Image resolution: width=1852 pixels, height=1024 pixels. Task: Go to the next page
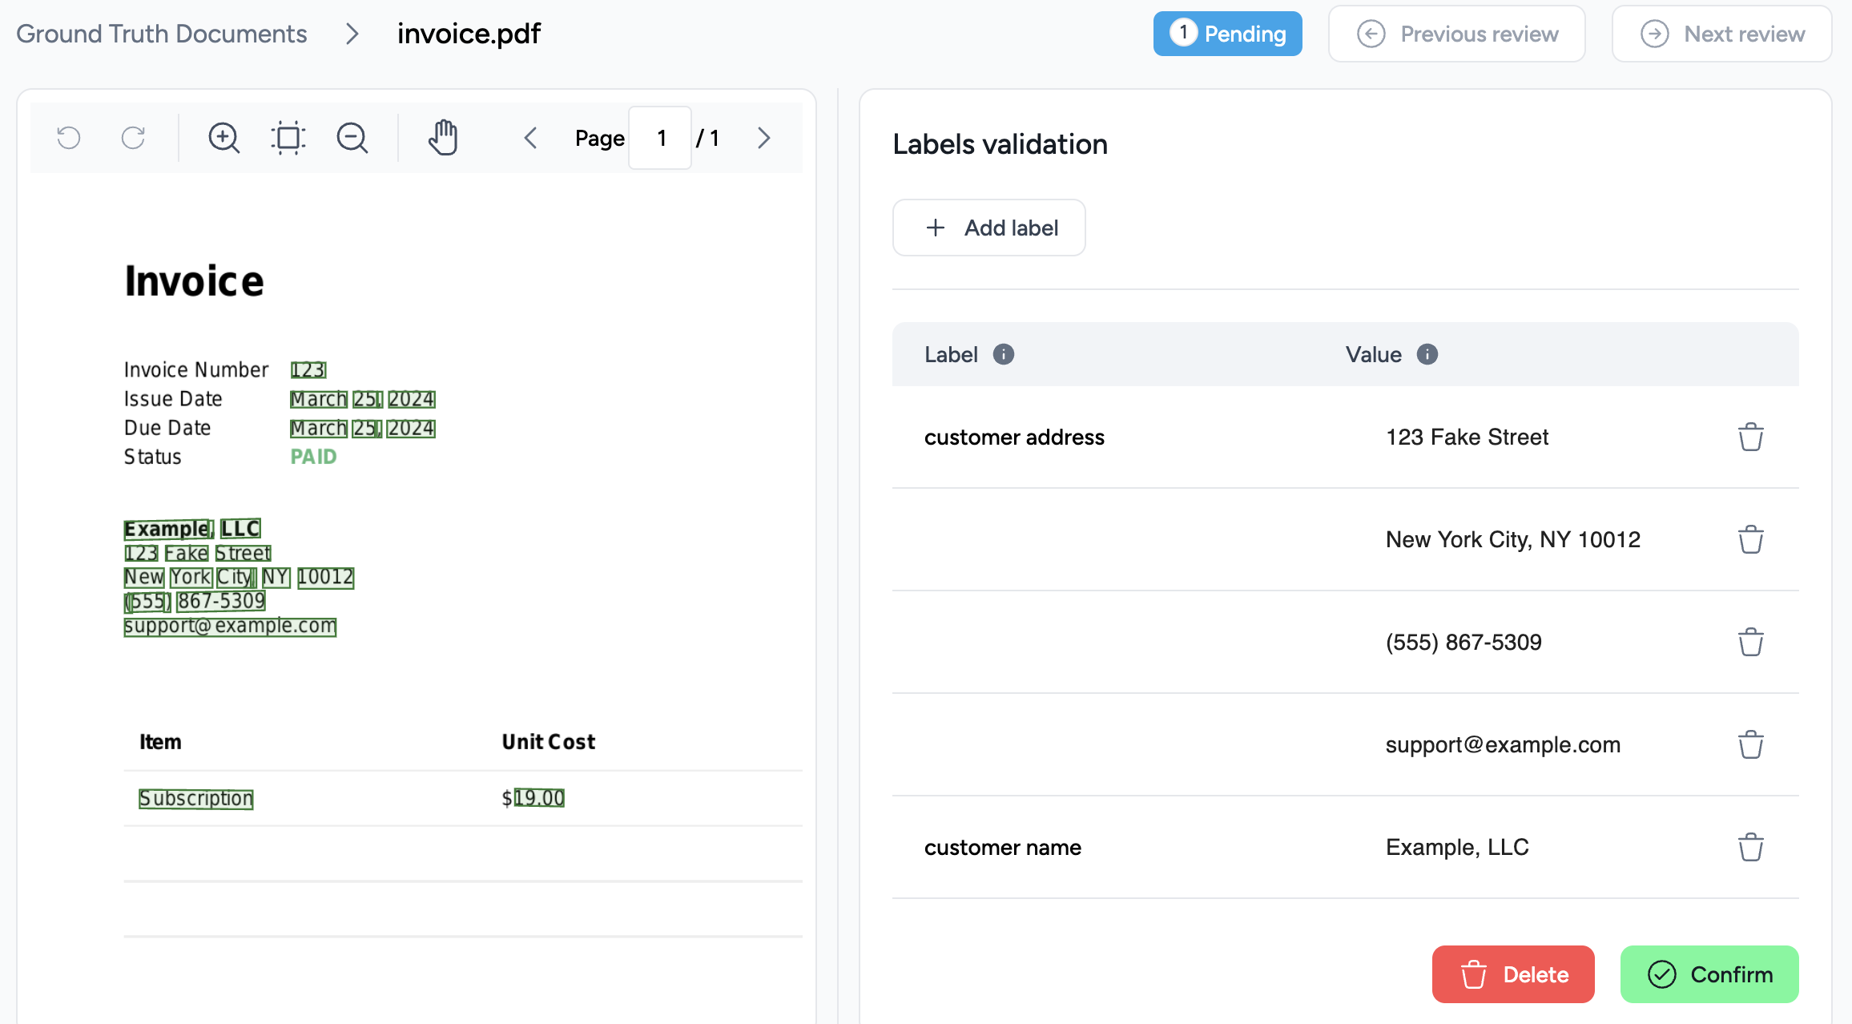(x=763, y=138)
